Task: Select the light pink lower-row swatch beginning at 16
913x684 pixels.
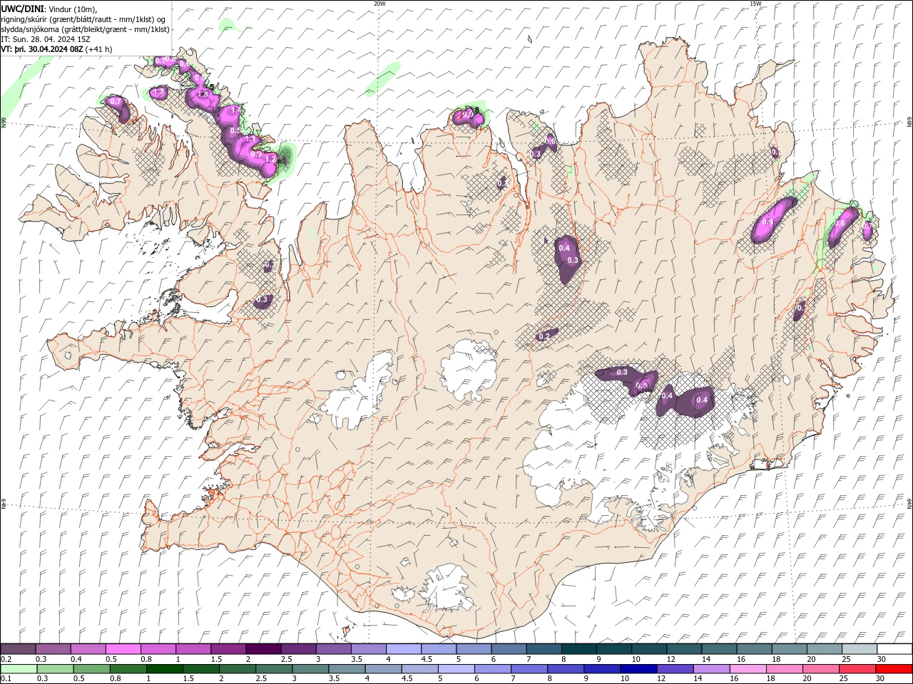Action: point(748,668)
